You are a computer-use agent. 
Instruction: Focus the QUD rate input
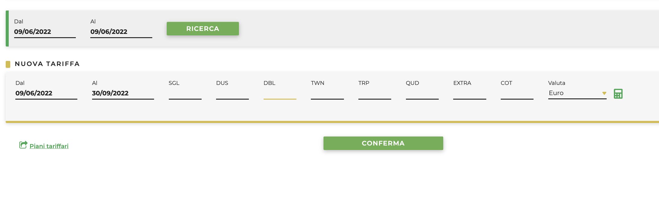[x=422, y=94]
